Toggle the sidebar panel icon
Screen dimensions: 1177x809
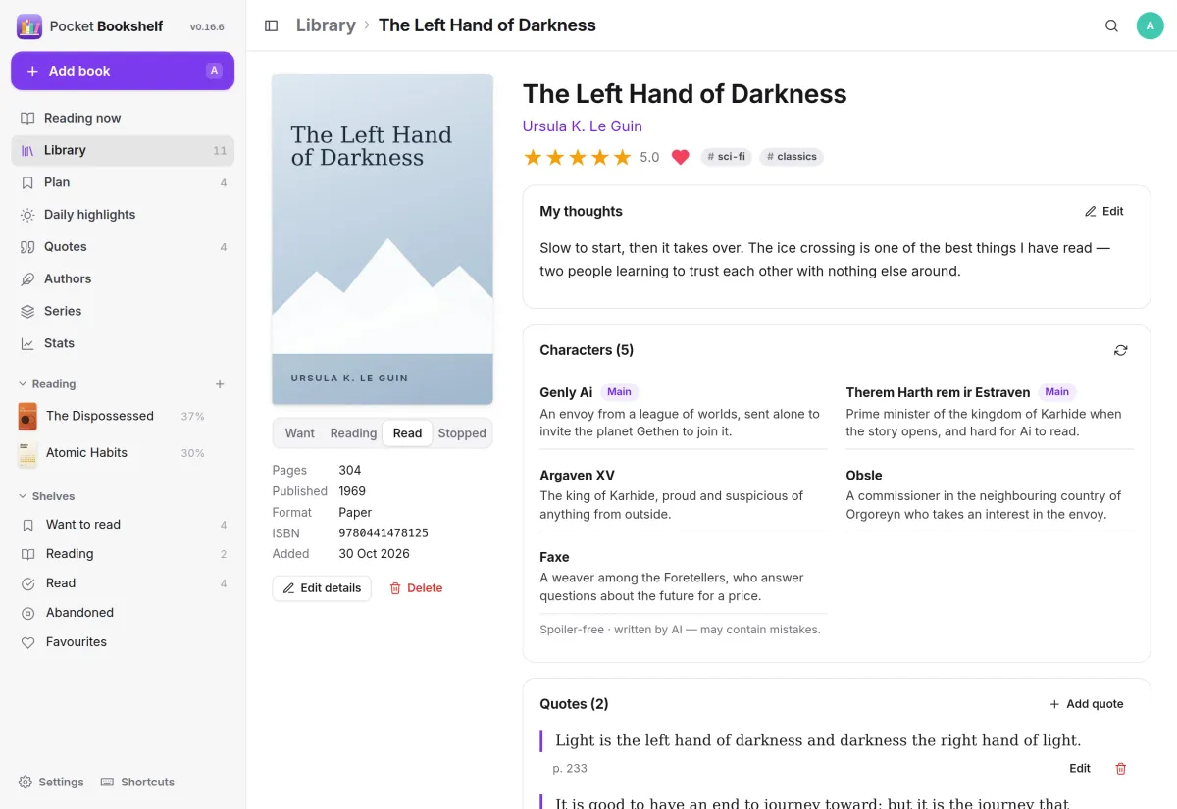[272, 25]
